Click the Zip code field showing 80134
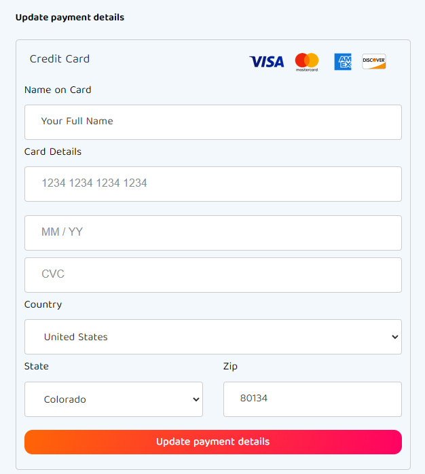 tap(312, 399)
